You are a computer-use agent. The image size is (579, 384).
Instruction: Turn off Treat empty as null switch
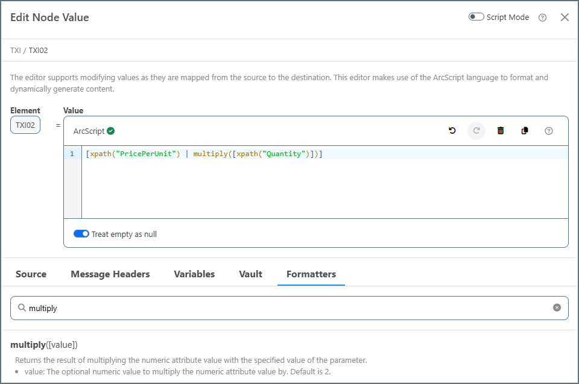[81, 234]
